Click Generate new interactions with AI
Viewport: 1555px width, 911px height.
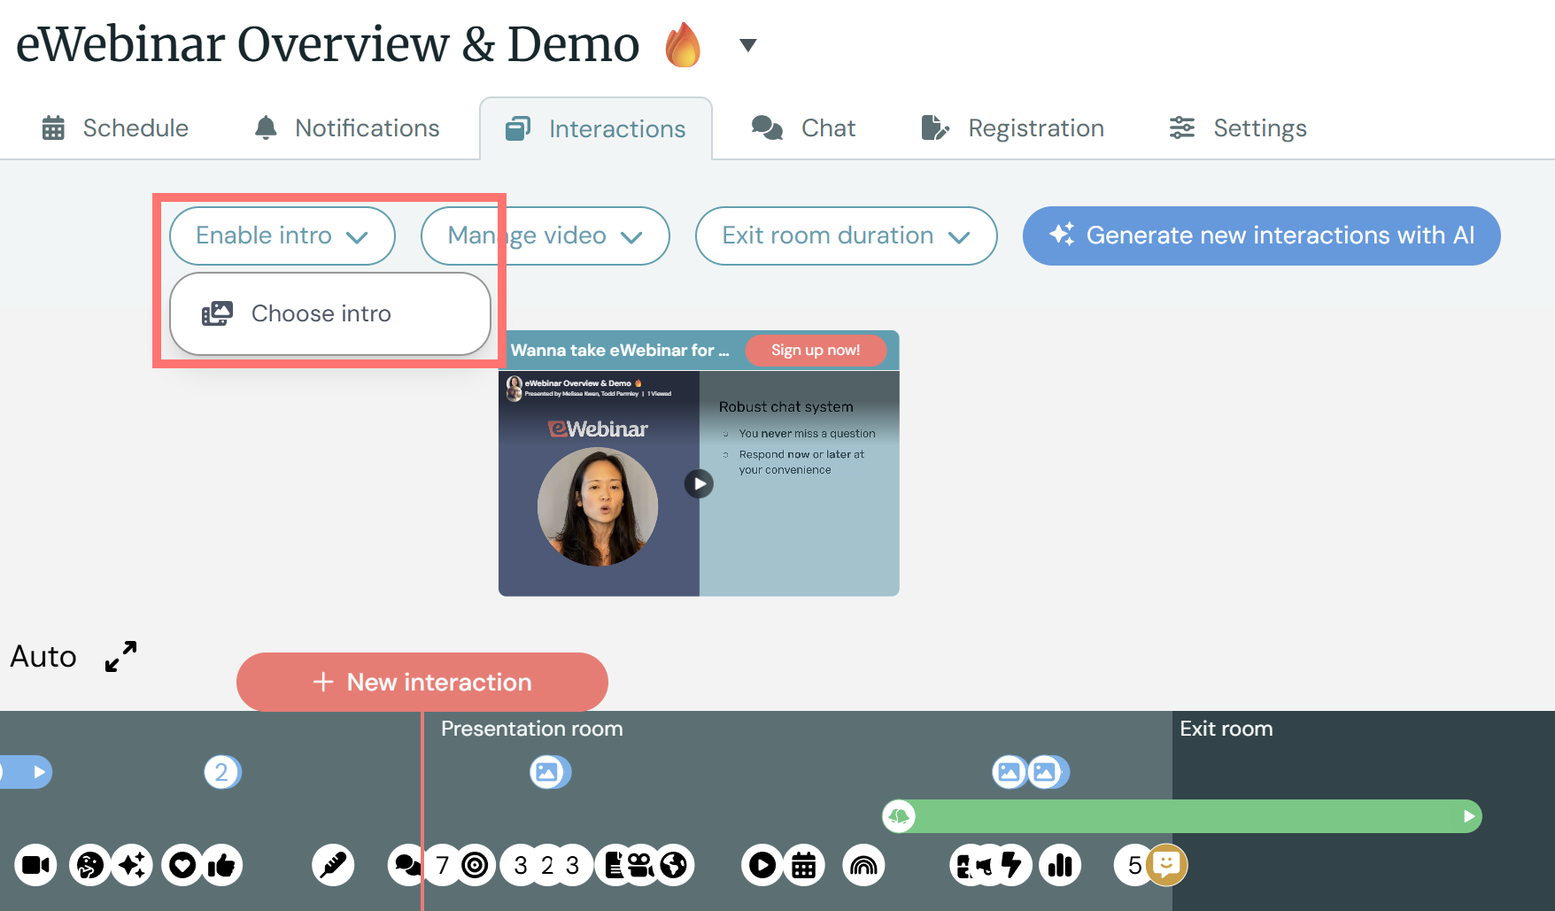(x=1261, y=235)
